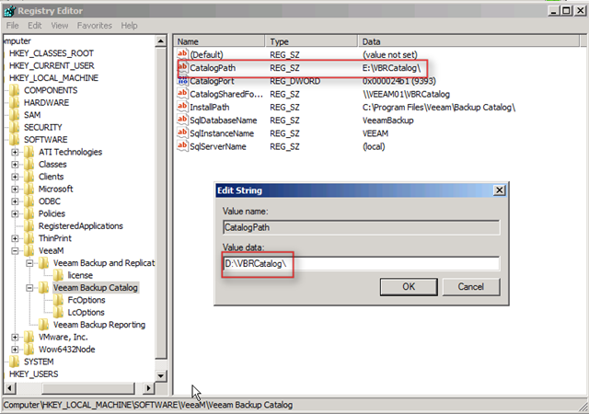Click the CatalogPort DWORD value icon
Image resolution: width=589 pixels, height=414 pixels.
coord(181,81)
